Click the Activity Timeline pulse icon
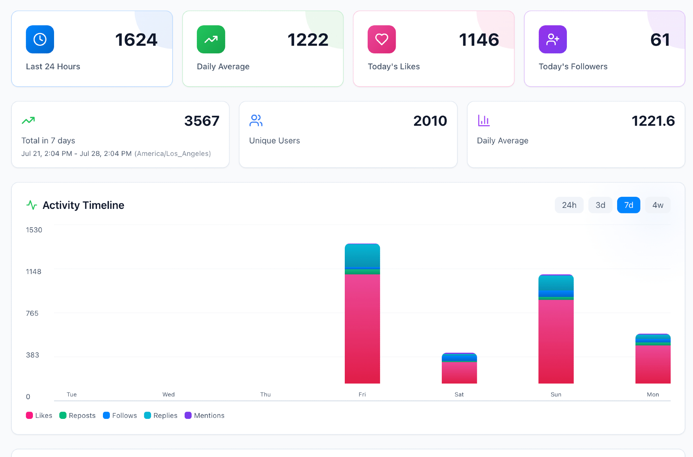The image size is (693, 457). pos(32,205)
